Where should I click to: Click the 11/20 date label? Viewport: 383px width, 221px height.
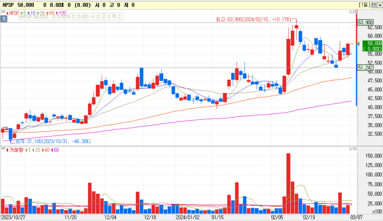71,217
